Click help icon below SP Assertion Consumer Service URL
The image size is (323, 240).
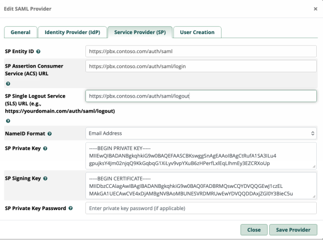[7, 84]
